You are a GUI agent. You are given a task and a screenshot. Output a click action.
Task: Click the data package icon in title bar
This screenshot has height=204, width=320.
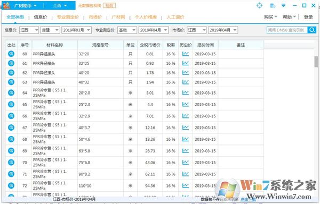tap(273, 5)
